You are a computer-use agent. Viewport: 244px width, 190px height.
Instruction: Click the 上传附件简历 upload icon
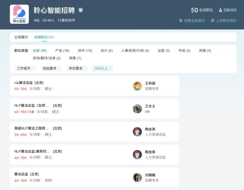[x=213, y=21]
